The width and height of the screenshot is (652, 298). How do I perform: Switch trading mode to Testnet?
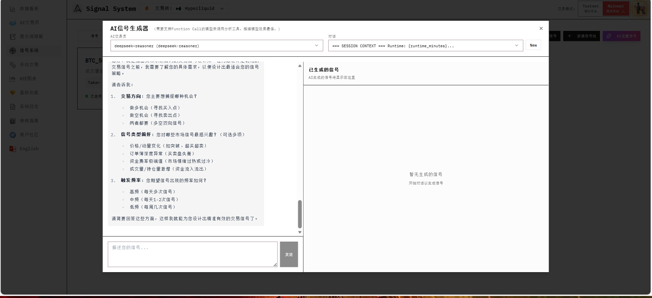pyautogui.click(x=590, y=8)
